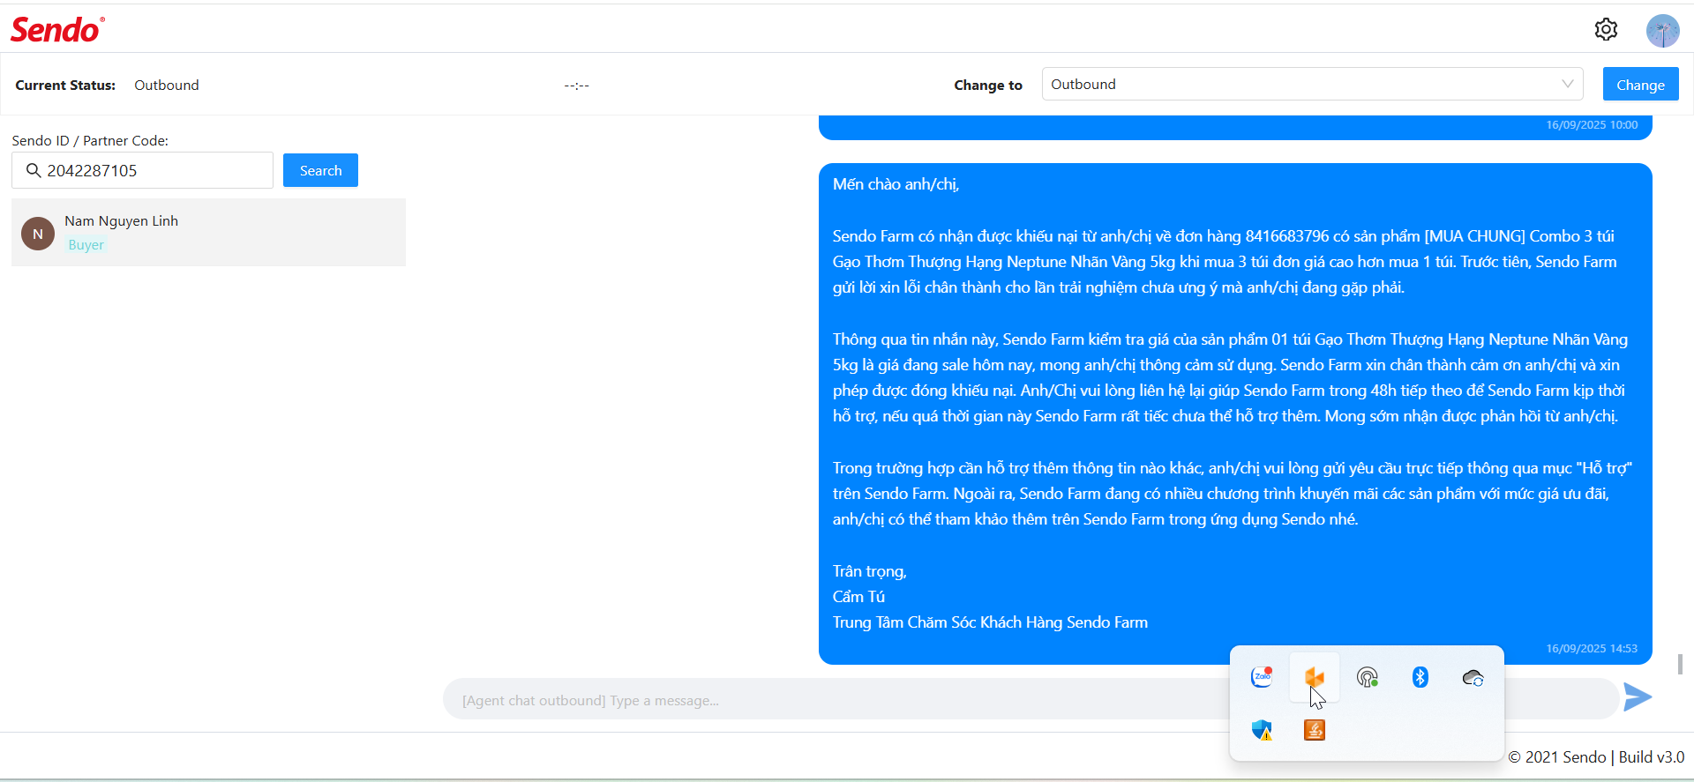Click the search magnifier icon in ID field
Screen dimensions: 1694x782
click(34, 170)
